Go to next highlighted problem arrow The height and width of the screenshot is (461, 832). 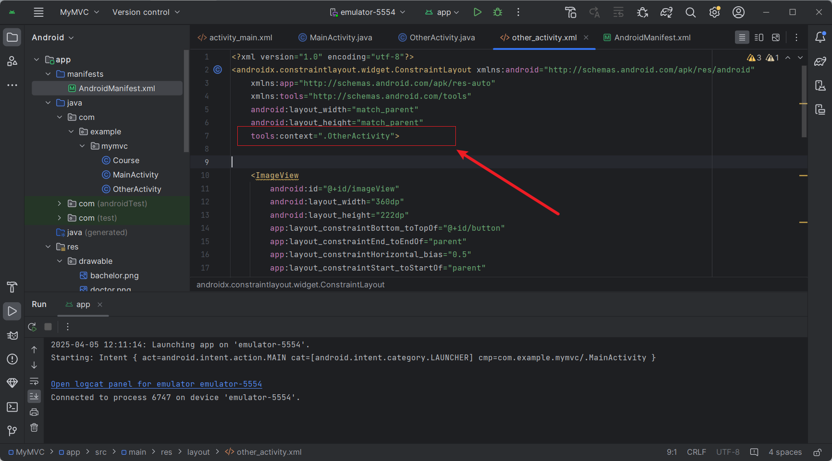(x=800, y=58)
